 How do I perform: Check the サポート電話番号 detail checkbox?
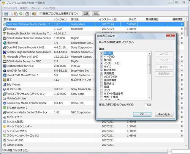(101, 94)
